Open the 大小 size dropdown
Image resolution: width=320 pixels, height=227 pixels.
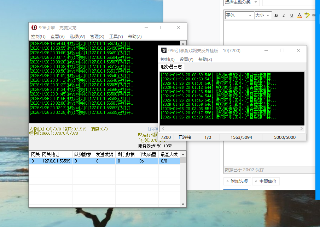tap(263, 15)
